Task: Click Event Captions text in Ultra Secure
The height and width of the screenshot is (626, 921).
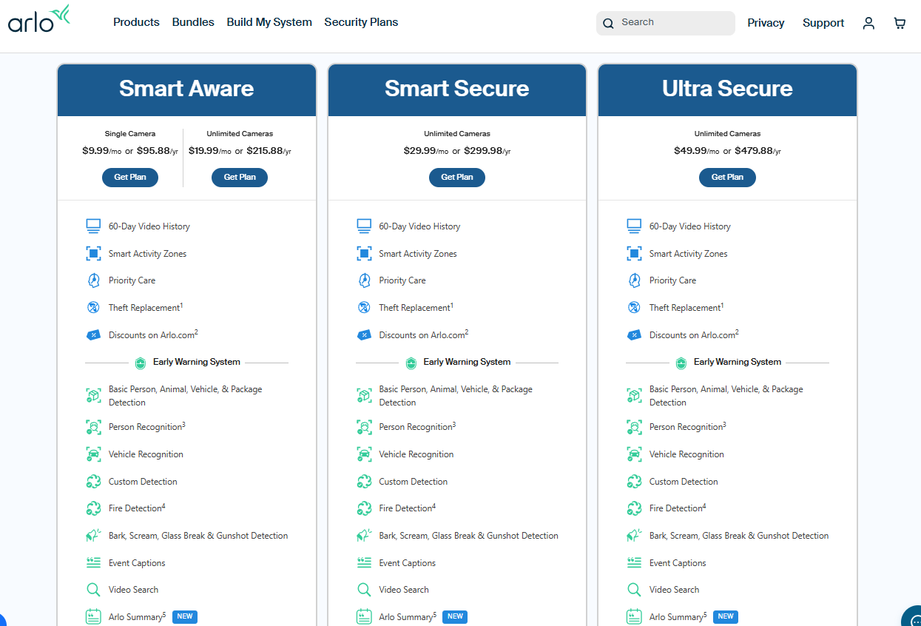Action: click(x=678, y=563)
